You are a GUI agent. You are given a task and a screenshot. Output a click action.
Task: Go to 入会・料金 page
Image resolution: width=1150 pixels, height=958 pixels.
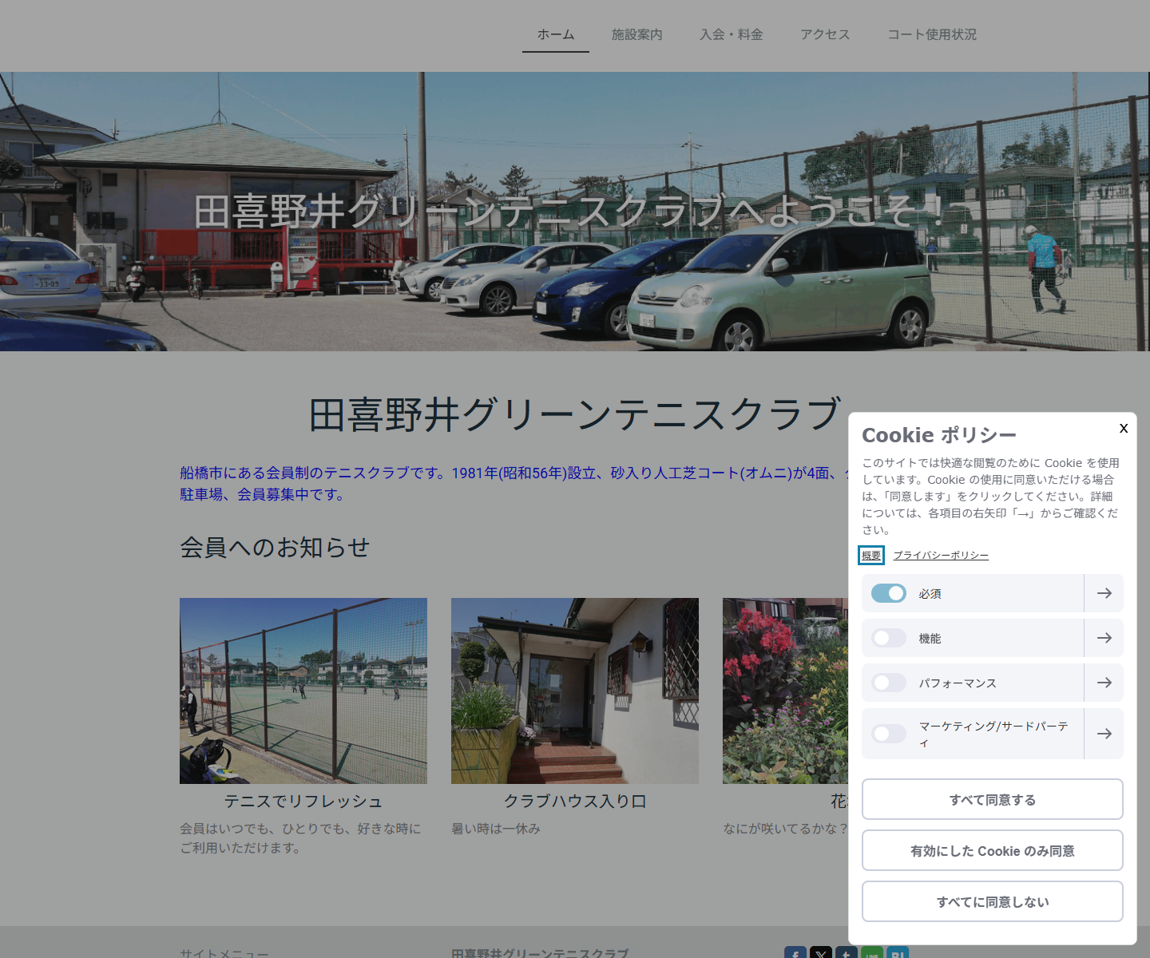pyautogui.click(x=732, y=34)
